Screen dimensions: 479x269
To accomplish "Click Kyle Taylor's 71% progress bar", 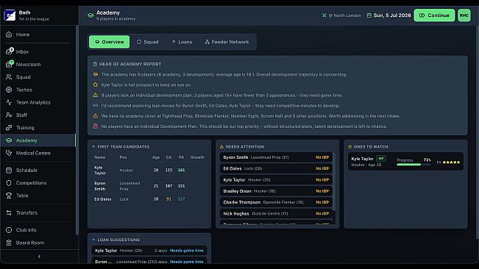I will point(414,165).
